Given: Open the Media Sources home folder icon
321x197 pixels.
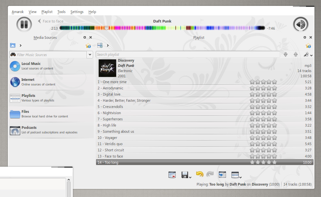Looking at the screenshot, I should point(13,45).
